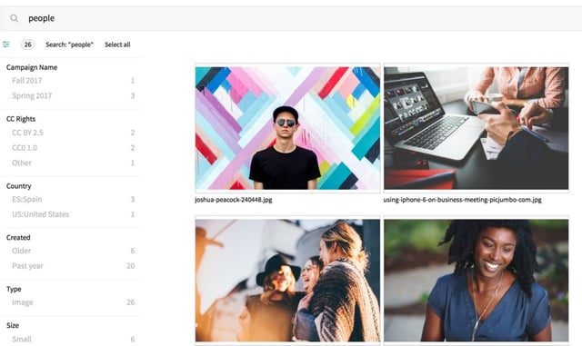Click the 26 results count badge
Image resolution: width=582 pixels, height=346 pixels.
(x=27, y=44)
